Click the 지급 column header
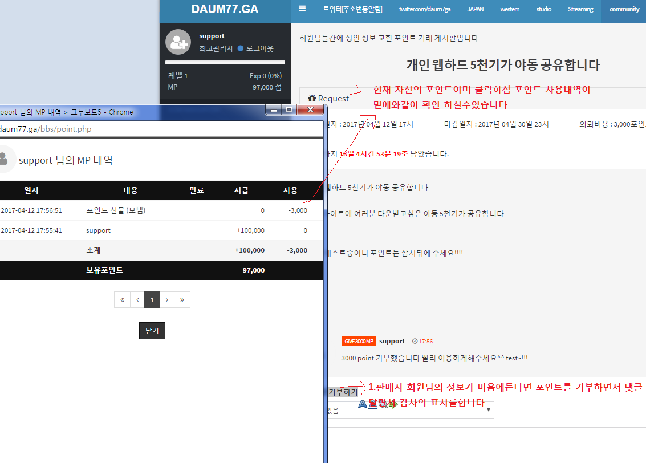This screenshot has width=646, height=463. (x=241, y=190)
